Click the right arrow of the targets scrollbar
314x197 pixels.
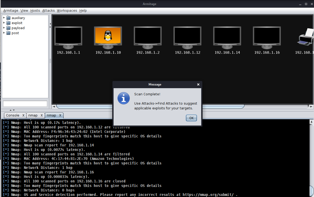[x=311, y=106]
